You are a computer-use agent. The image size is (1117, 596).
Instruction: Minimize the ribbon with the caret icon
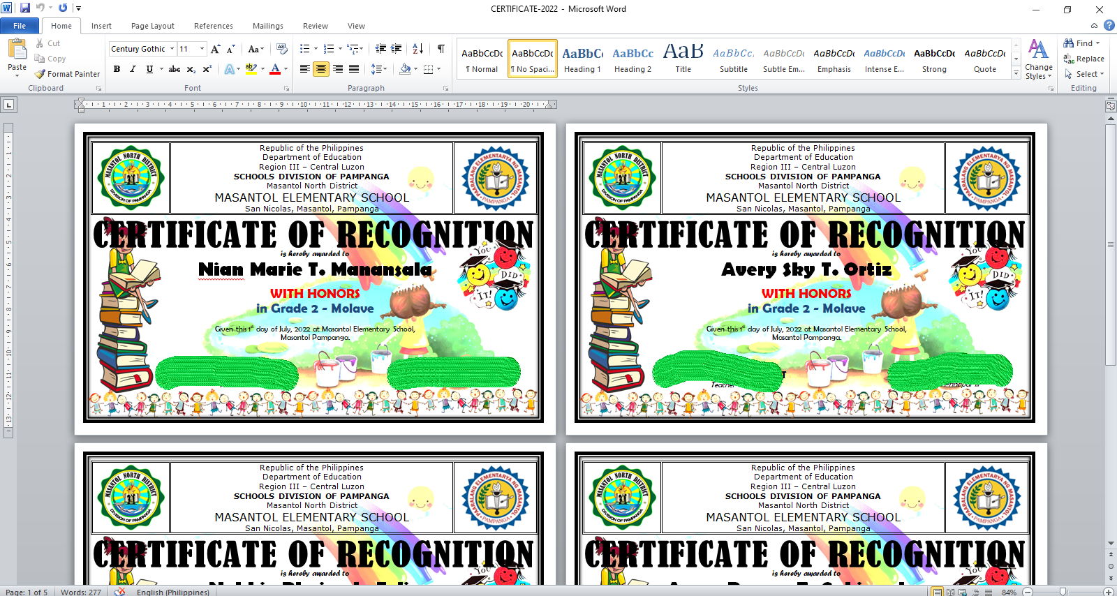click(1094, 26)
